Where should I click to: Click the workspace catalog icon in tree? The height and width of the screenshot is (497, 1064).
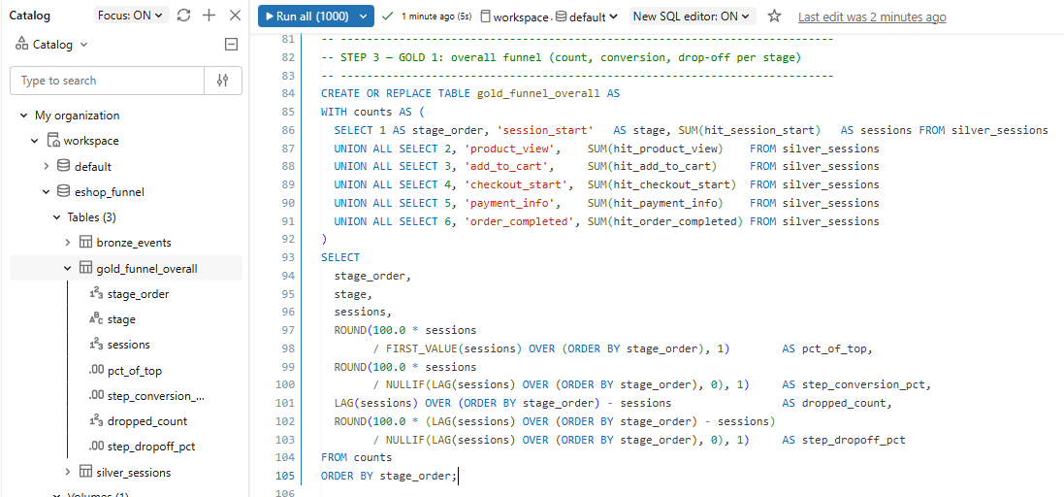53,141
